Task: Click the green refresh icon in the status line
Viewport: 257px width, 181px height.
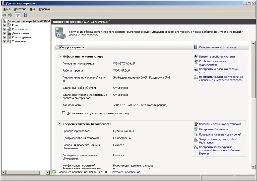Action: point(54,172)
